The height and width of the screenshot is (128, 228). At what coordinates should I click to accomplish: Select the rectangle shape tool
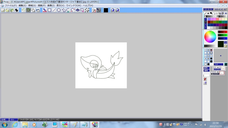49,10
